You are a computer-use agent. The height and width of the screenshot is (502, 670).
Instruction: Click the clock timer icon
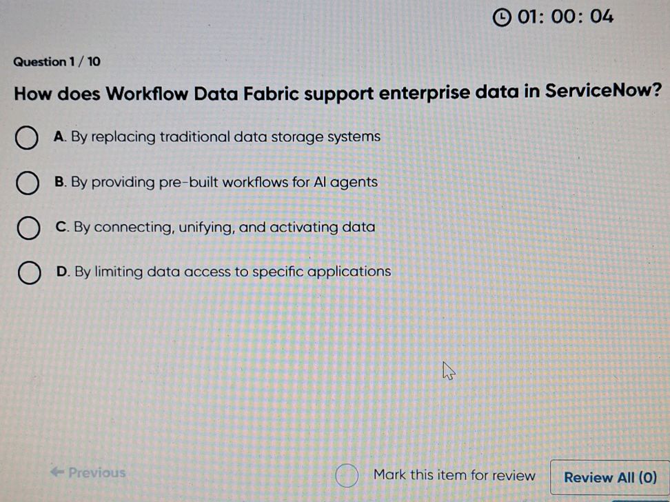pyautogui.click(x=501, y=17)
